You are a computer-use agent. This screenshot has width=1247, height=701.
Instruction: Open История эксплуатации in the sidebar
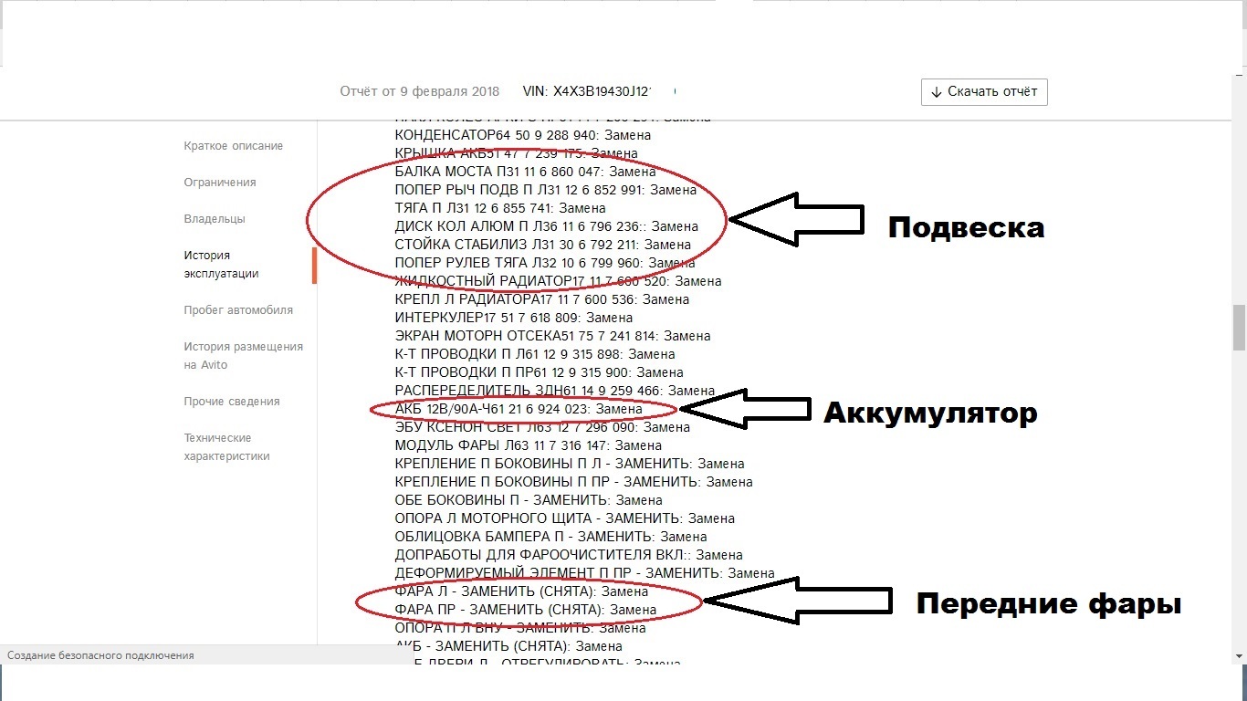point(221,265)
